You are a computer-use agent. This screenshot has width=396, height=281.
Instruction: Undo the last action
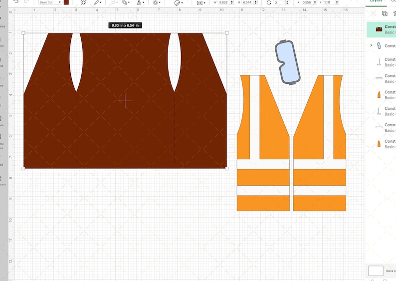[16, 2]
